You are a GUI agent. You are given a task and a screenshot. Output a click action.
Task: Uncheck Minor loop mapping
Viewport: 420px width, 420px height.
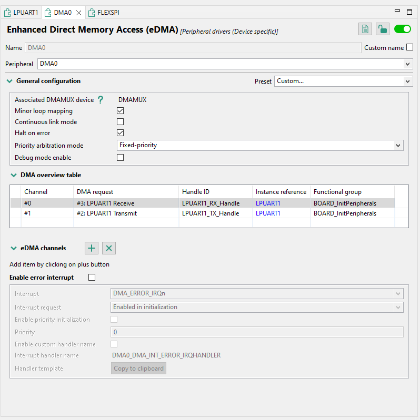coord(120,111)
